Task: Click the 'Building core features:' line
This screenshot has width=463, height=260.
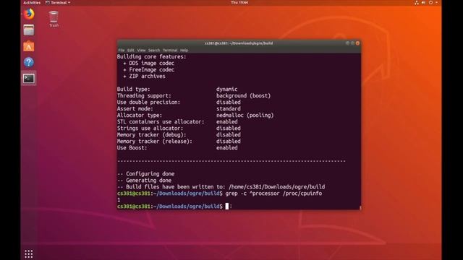Action: pyautogui.click(x=152, y=56)
